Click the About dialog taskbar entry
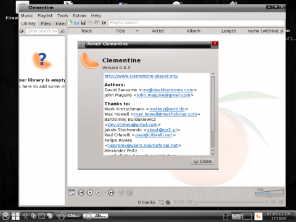This screenshot has width=296, height=222. click(x=96, y=216)
